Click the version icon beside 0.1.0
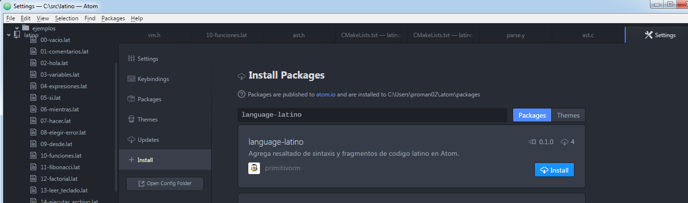The image size is (688, 203). [x=533, y=142]
